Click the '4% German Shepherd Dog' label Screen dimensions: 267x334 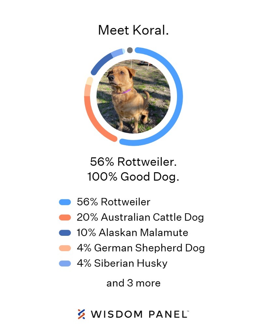pos(141,248)
